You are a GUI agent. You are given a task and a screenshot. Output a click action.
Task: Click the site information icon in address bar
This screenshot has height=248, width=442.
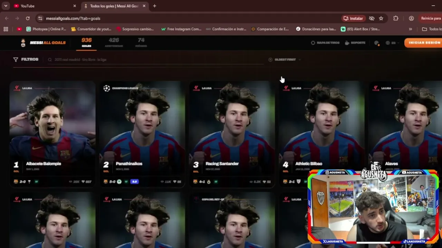pos(40,18)
